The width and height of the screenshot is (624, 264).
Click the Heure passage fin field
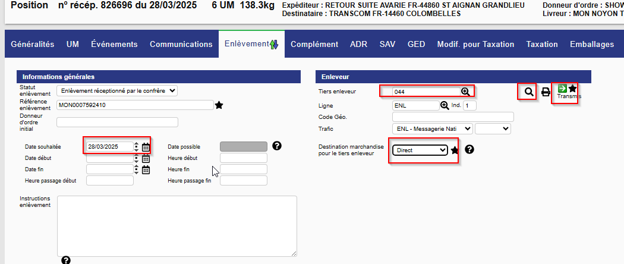tap(244, 180)
